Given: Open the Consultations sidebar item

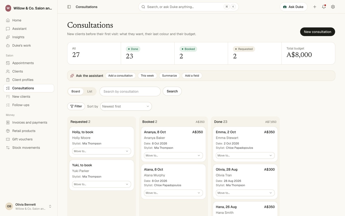Looking at the screenshot, I should coord(29,88).
